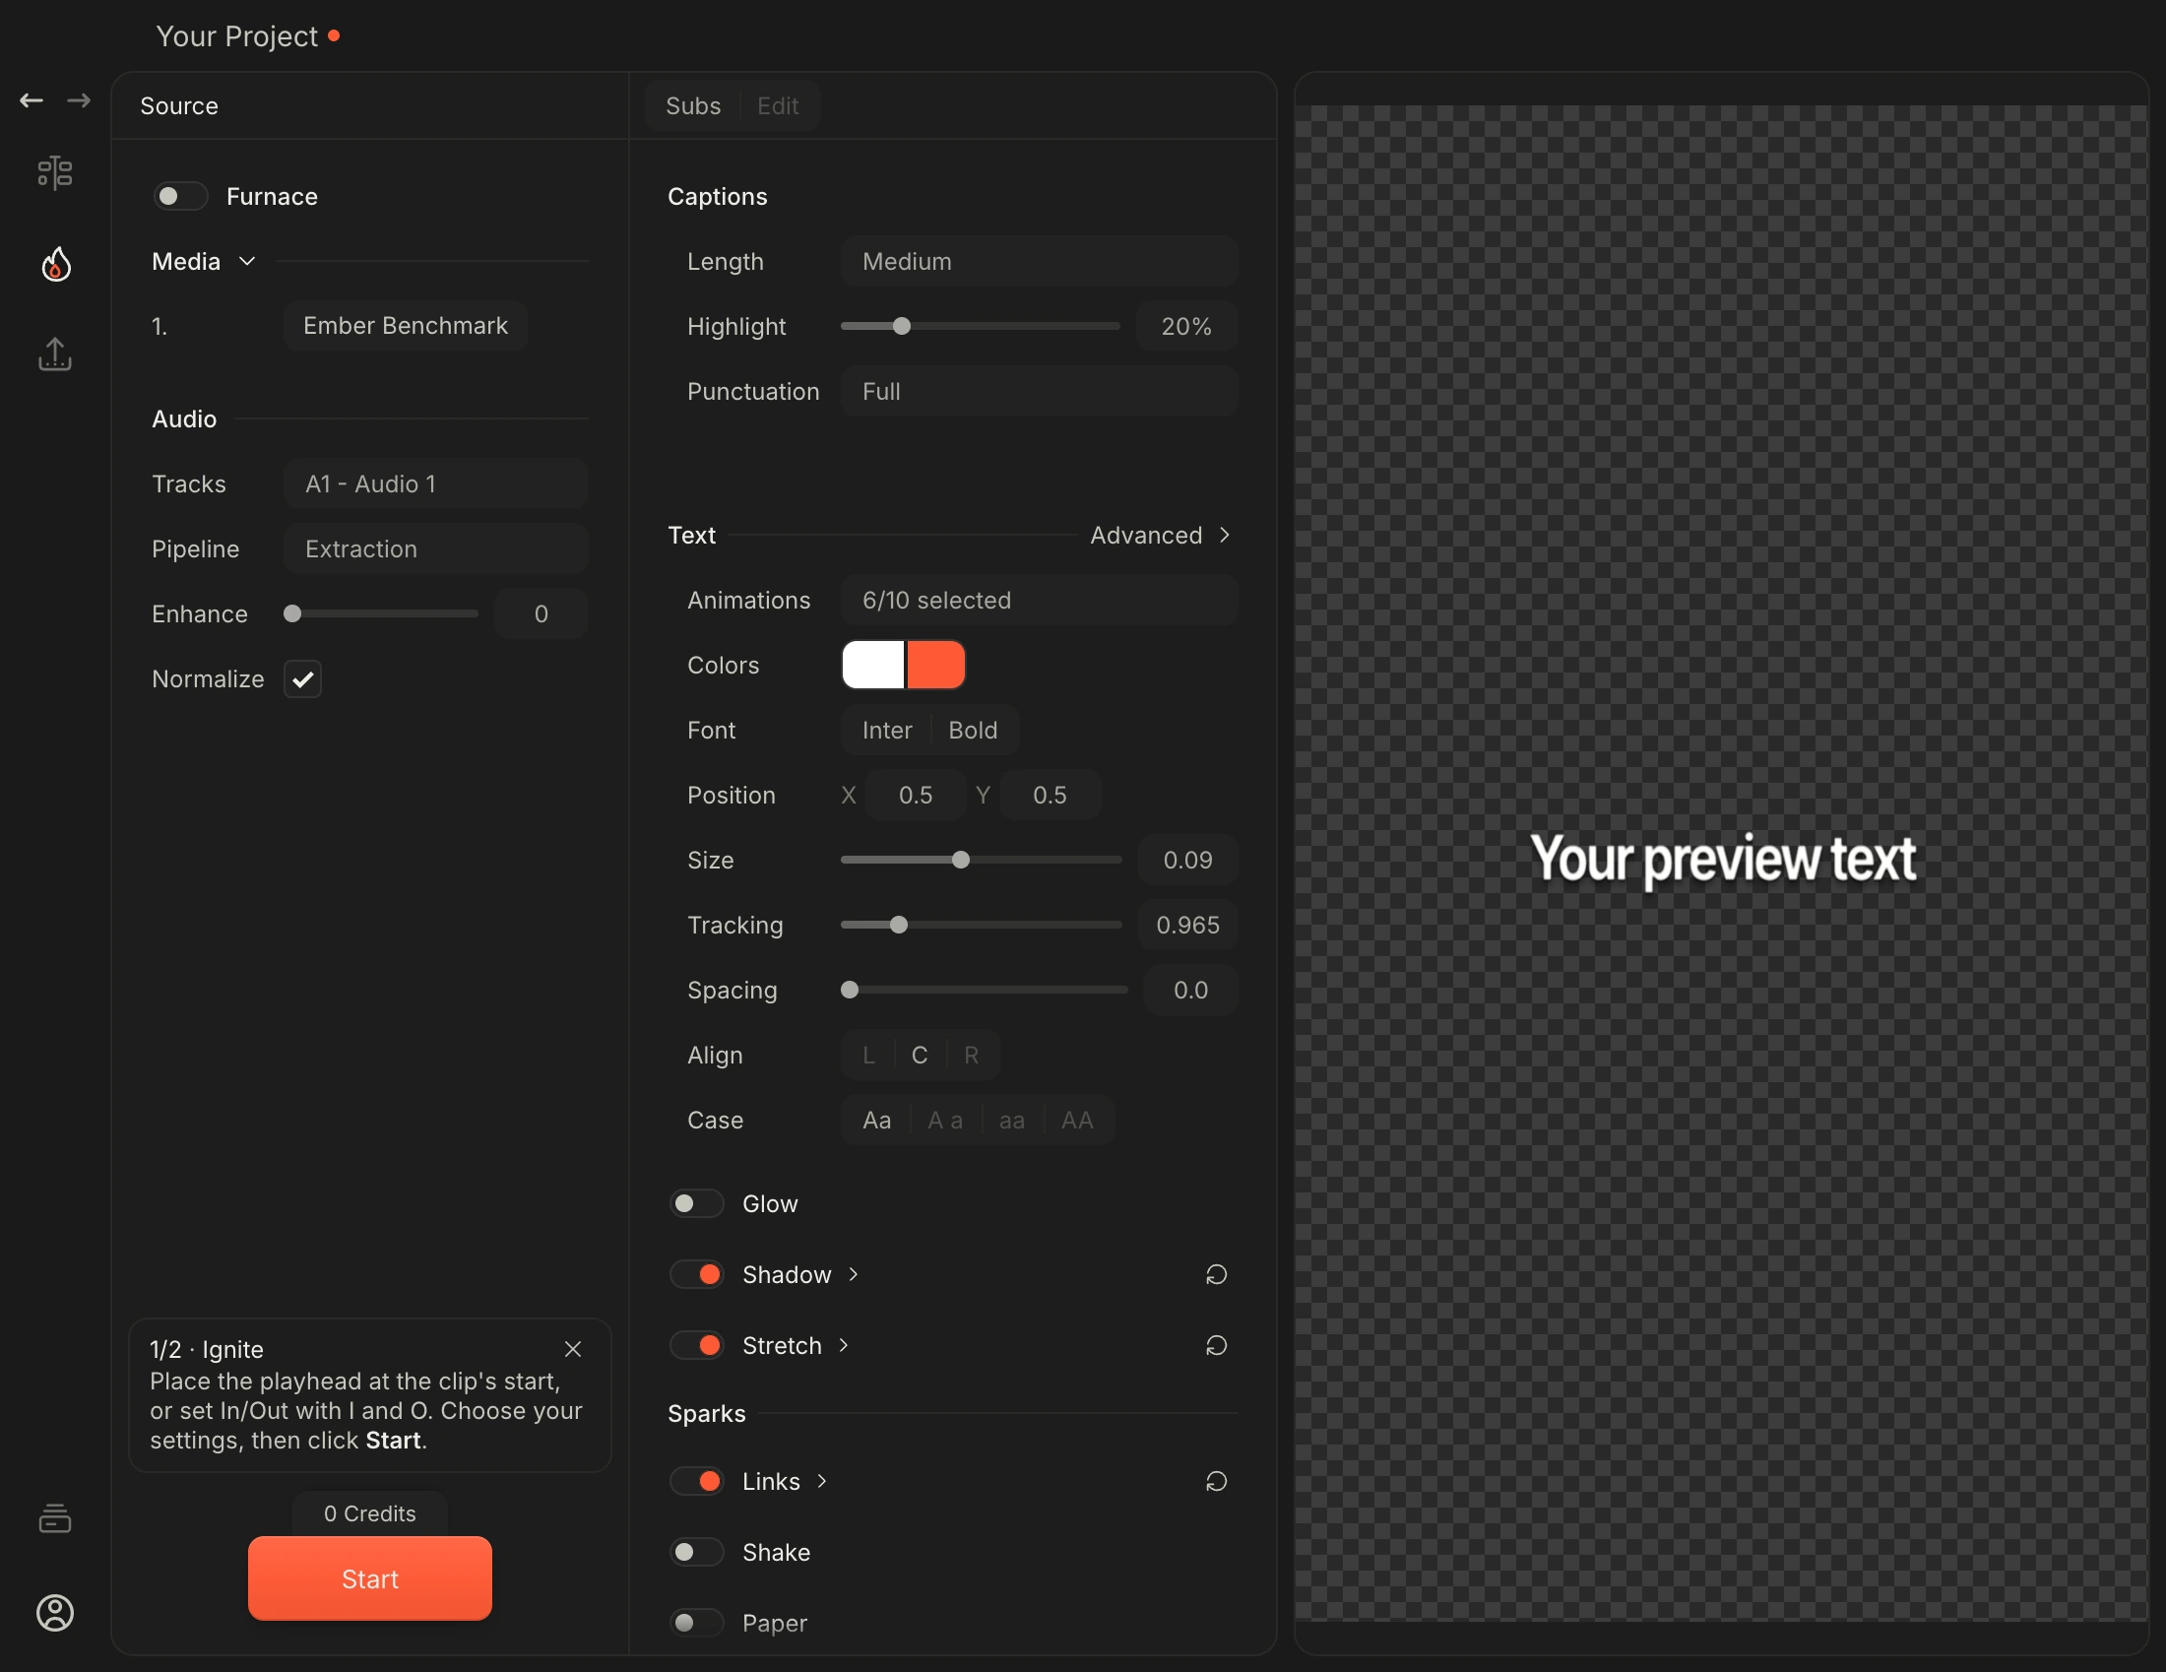The height and width of the screenshot is (1672, 2166).
Task: Click the white color swatch
Action: (x=872, y=666)
